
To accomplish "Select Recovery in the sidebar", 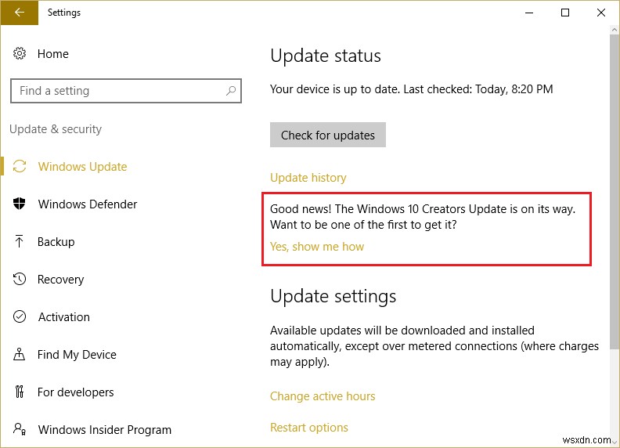I will click(x=60, y=280).
